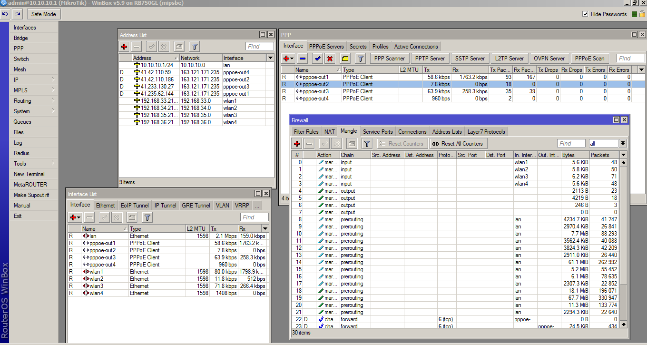Open the Secrets tab in PPP window
This screenshot has height=345, width=647.
tap(358, 46)
